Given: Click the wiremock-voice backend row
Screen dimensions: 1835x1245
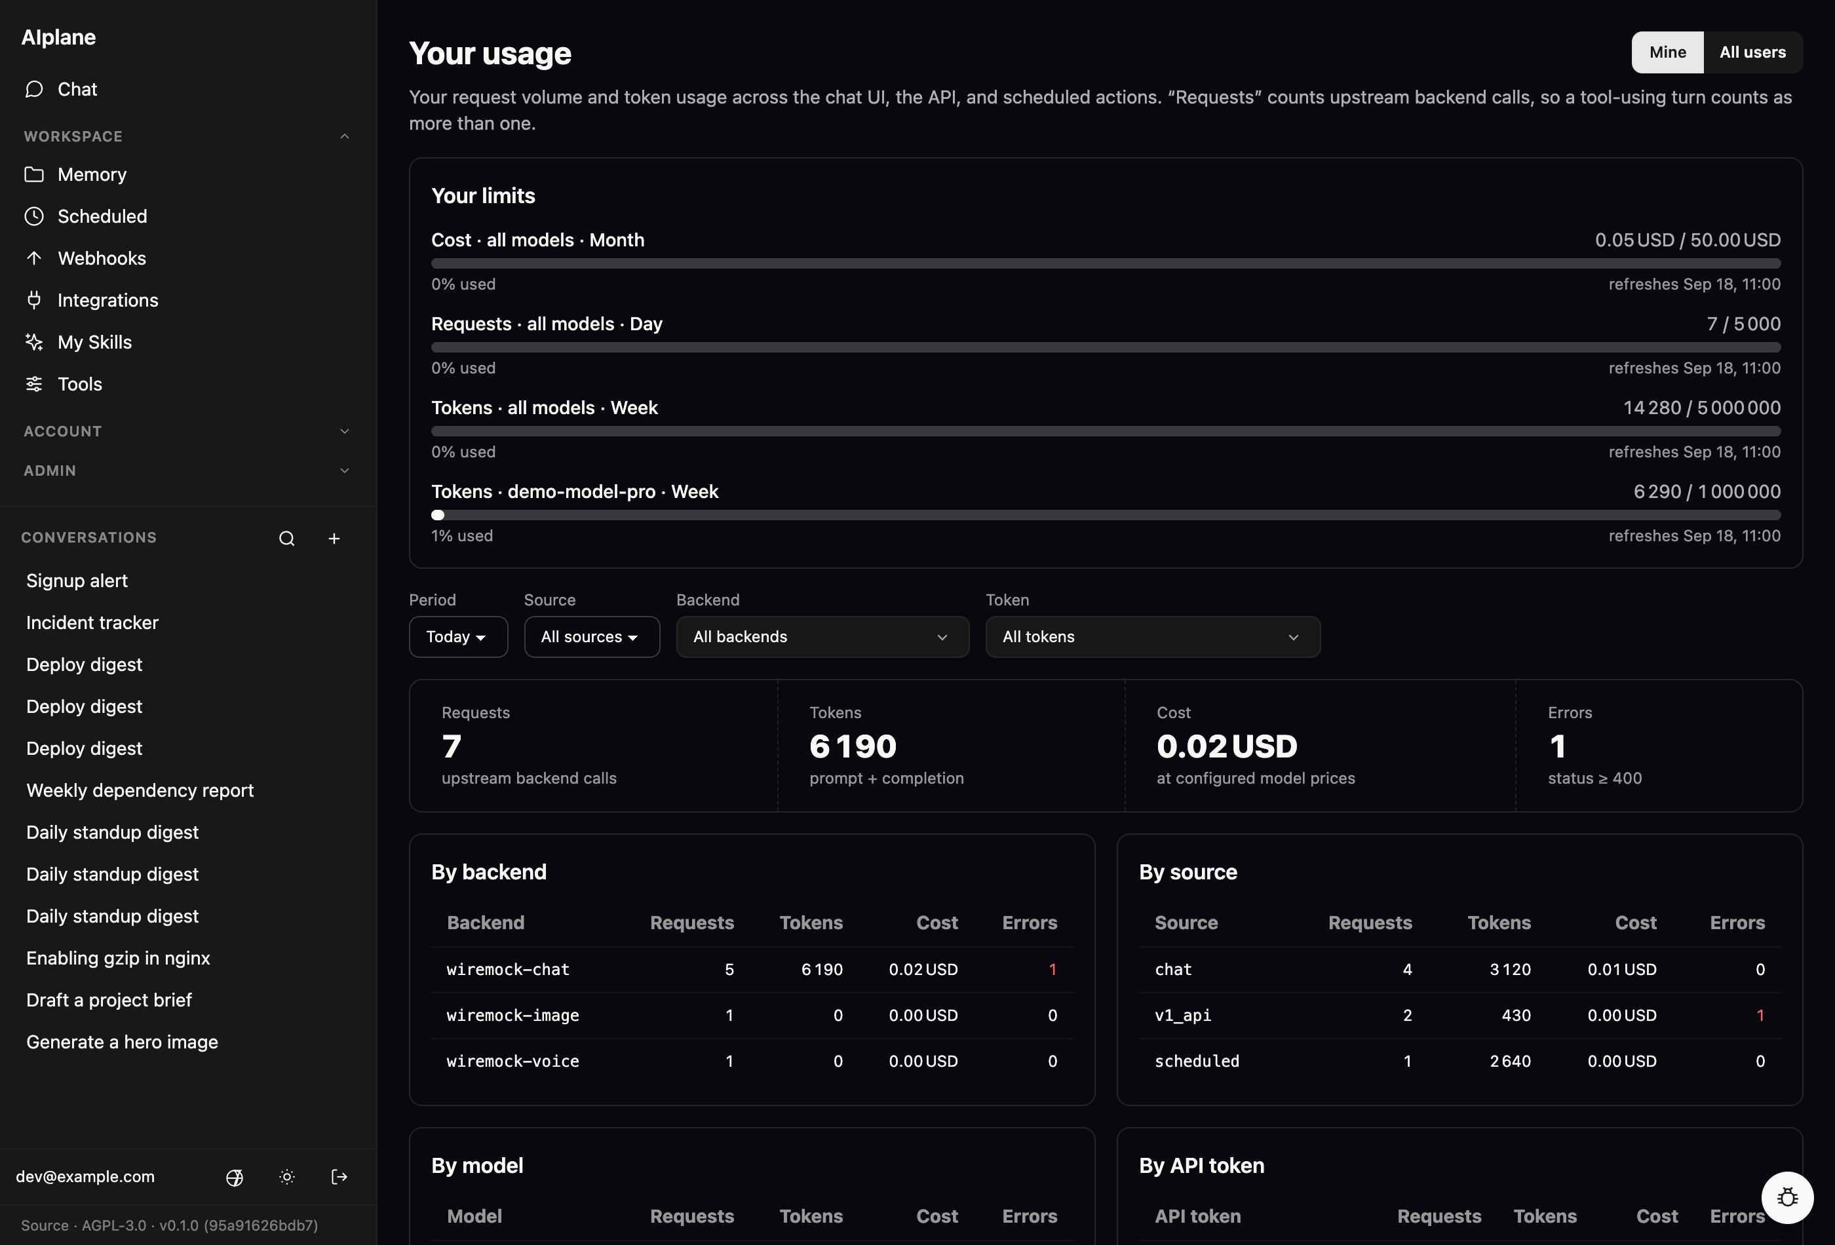Looking at the screenshot, I should (x=752, y=1061).
